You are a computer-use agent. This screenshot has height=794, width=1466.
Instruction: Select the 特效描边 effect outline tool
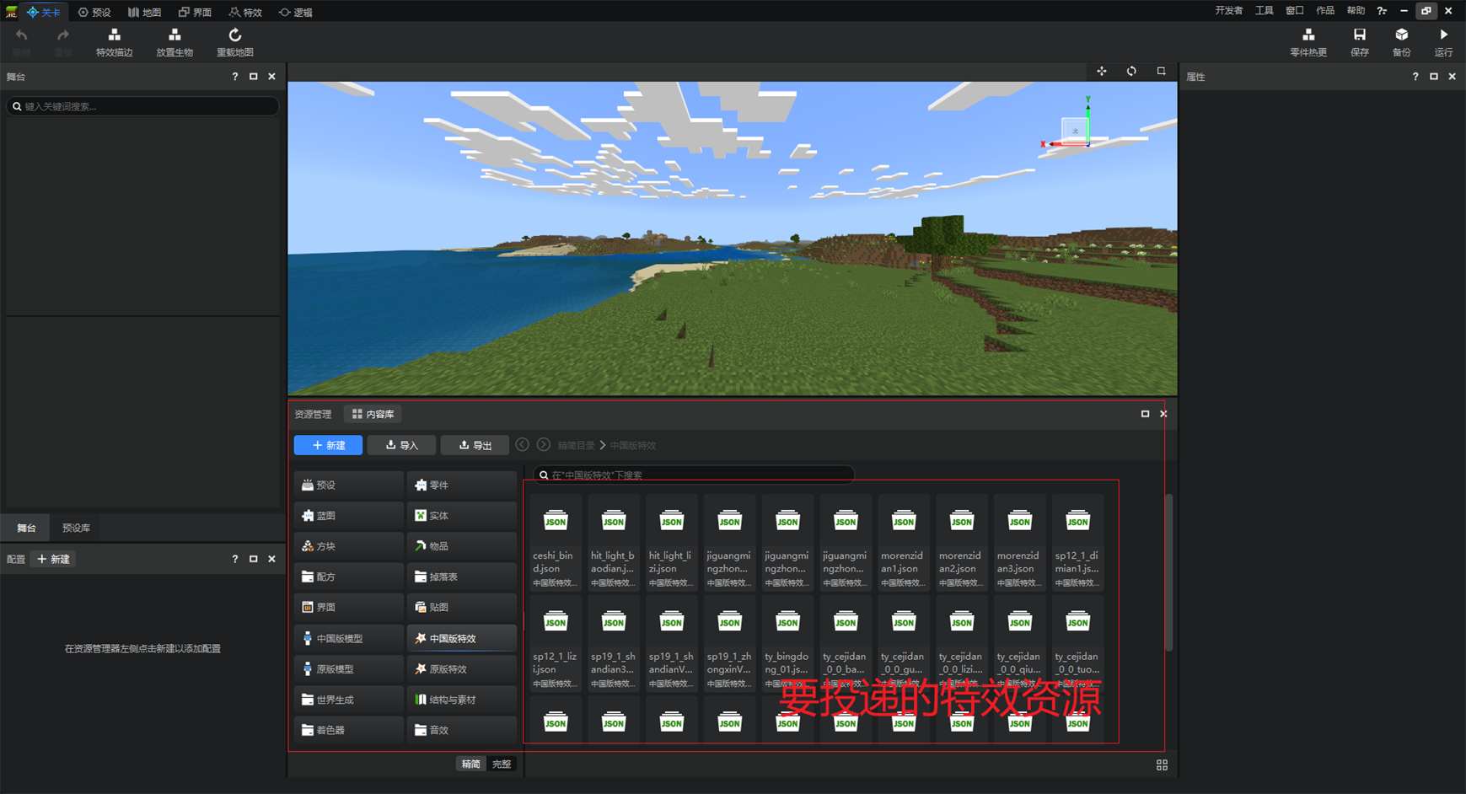tap(114, 41)
